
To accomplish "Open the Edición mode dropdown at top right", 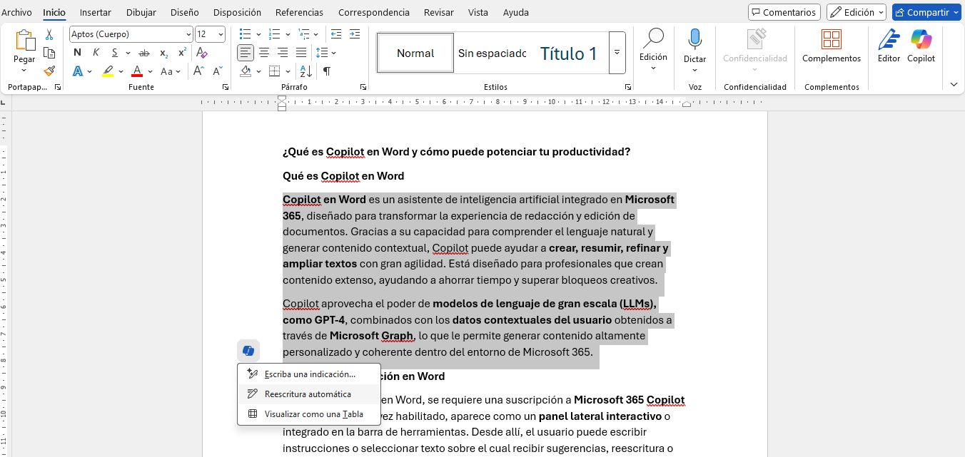I will (x=857, y=12).
